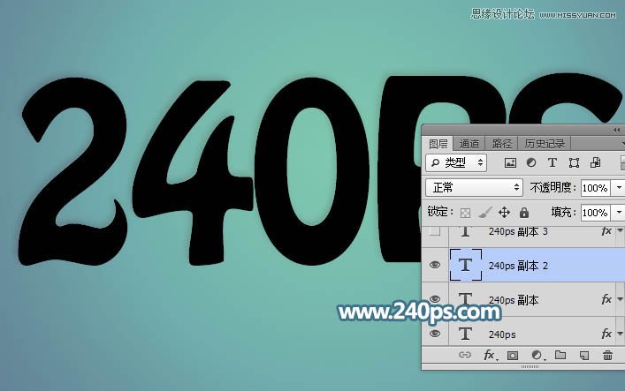Lock position move icon

coord(504,213)
